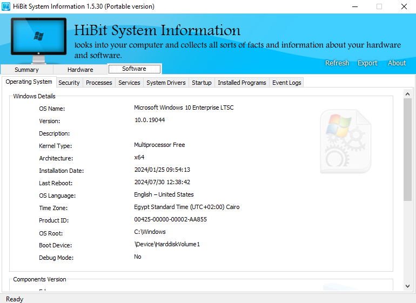Click the 'Product ID:' label
The height and width of the screenshot is (303, 416).
click(54, 220)
